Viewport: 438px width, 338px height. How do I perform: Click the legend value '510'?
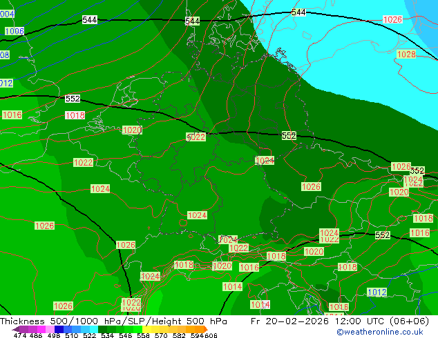72,335
